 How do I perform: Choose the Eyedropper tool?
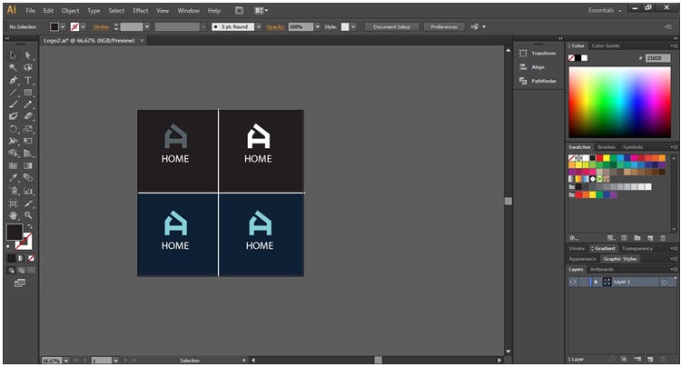[x=14, y=177]
